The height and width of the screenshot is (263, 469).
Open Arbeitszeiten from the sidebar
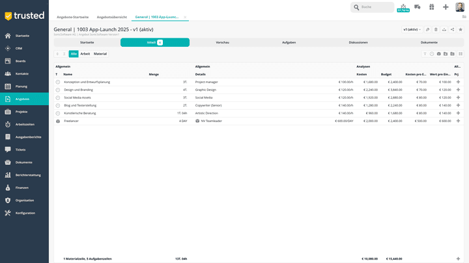coord(24,124)
